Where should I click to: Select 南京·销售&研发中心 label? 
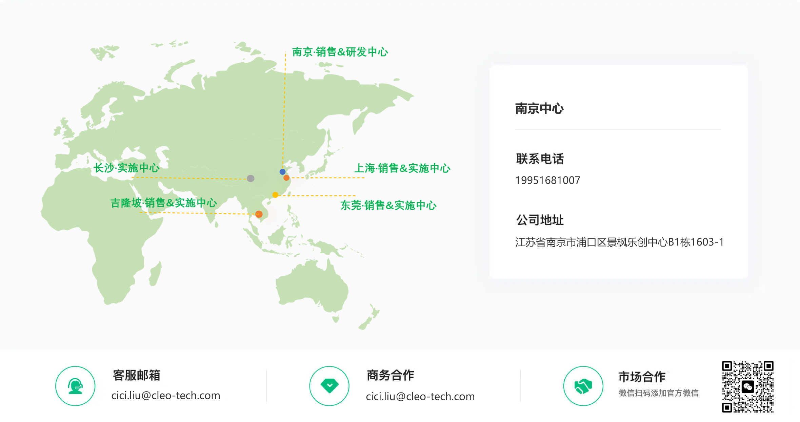tap(340, 52)
